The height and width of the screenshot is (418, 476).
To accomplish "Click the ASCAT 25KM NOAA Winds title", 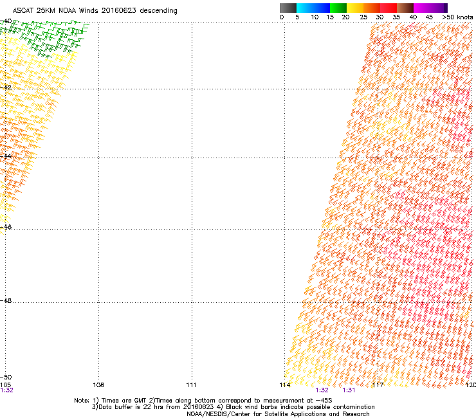I will pos(95,11).
